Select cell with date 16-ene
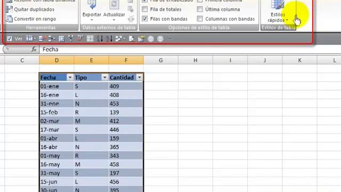The height and width of the screenshot is (192, 341). tap(56, 95)
